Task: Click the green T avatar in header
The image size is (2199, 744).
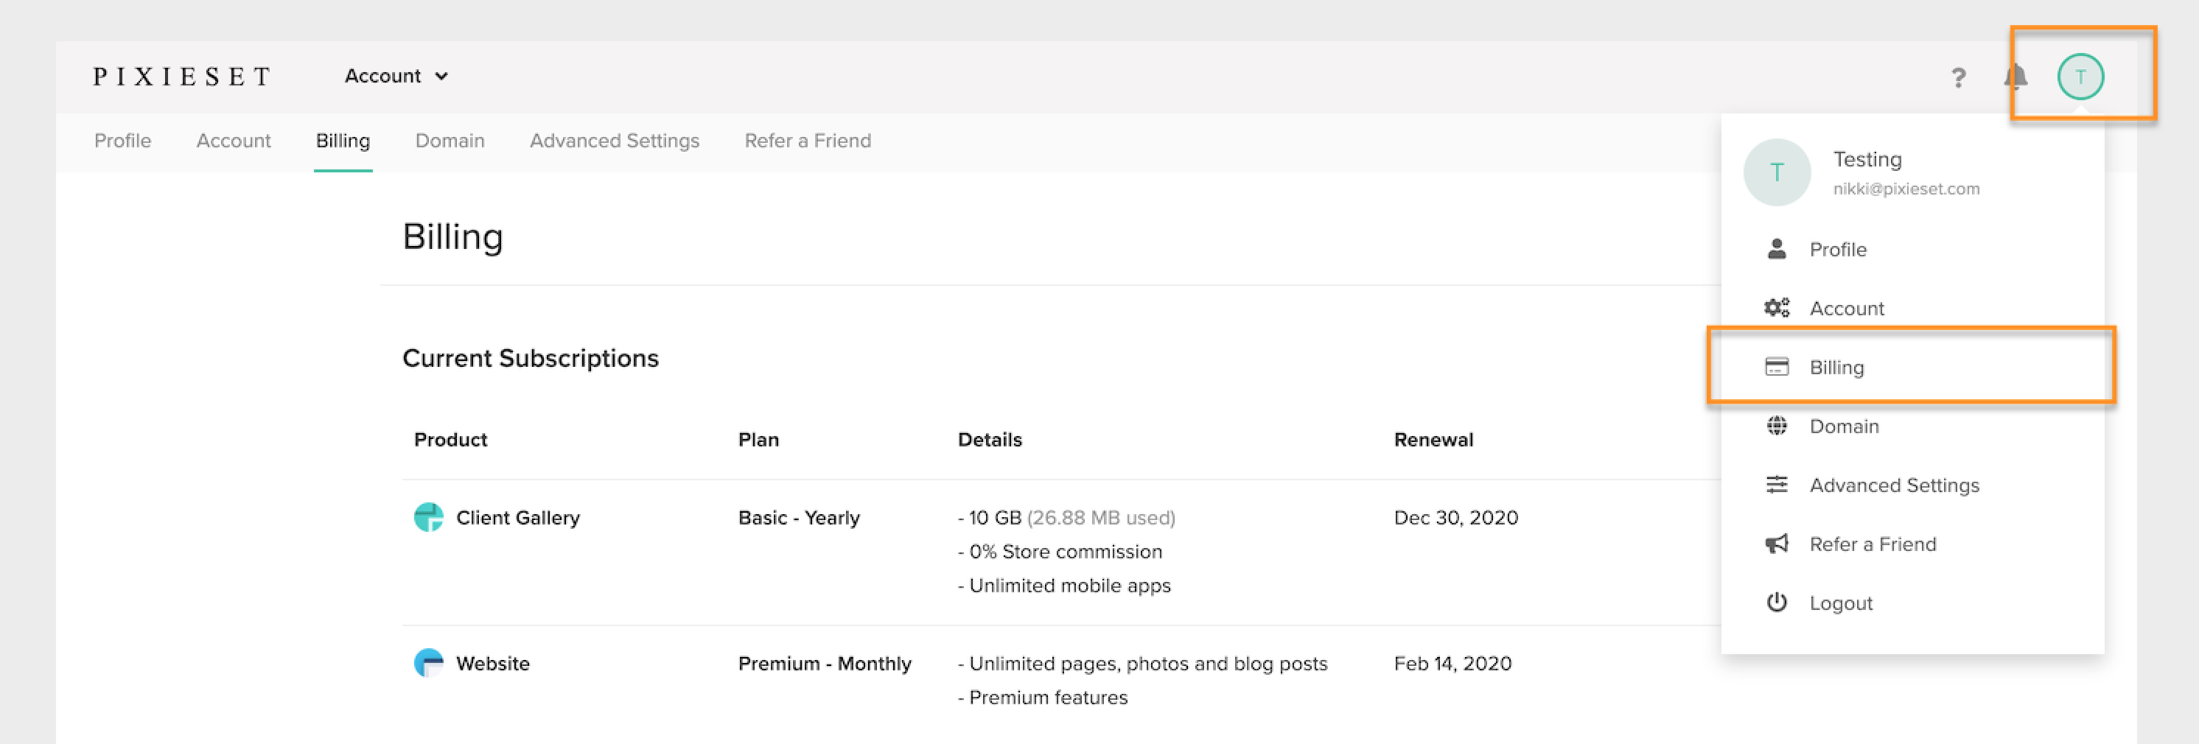Action: click(x=2080, y=77)
